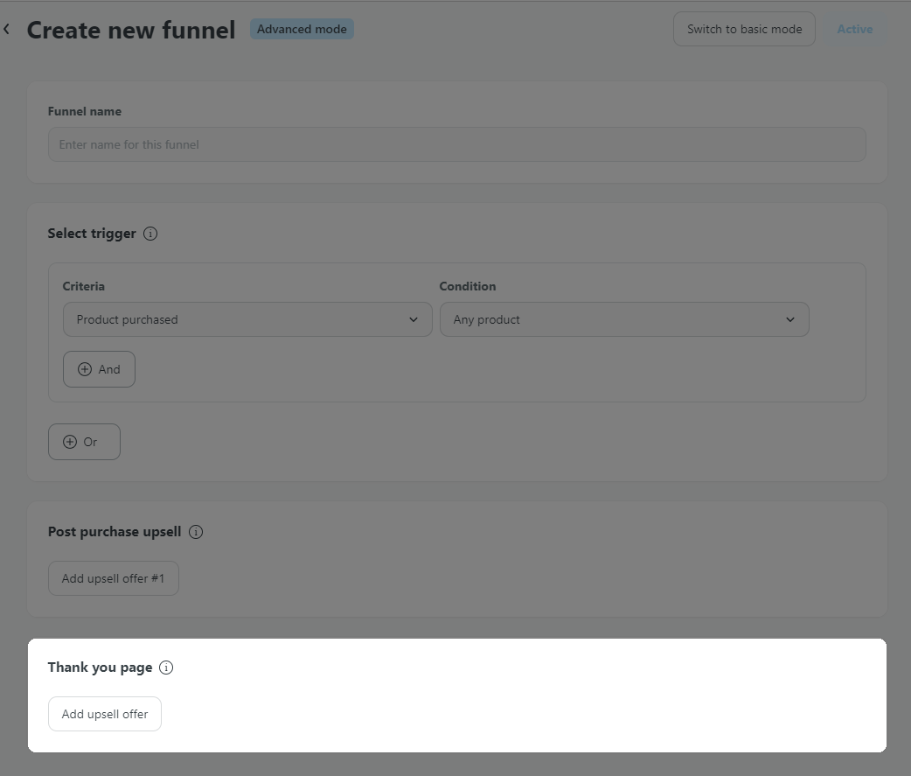
Task: Go back using the arrow beside Create new funnel
Action: click(x=6, y=29)
